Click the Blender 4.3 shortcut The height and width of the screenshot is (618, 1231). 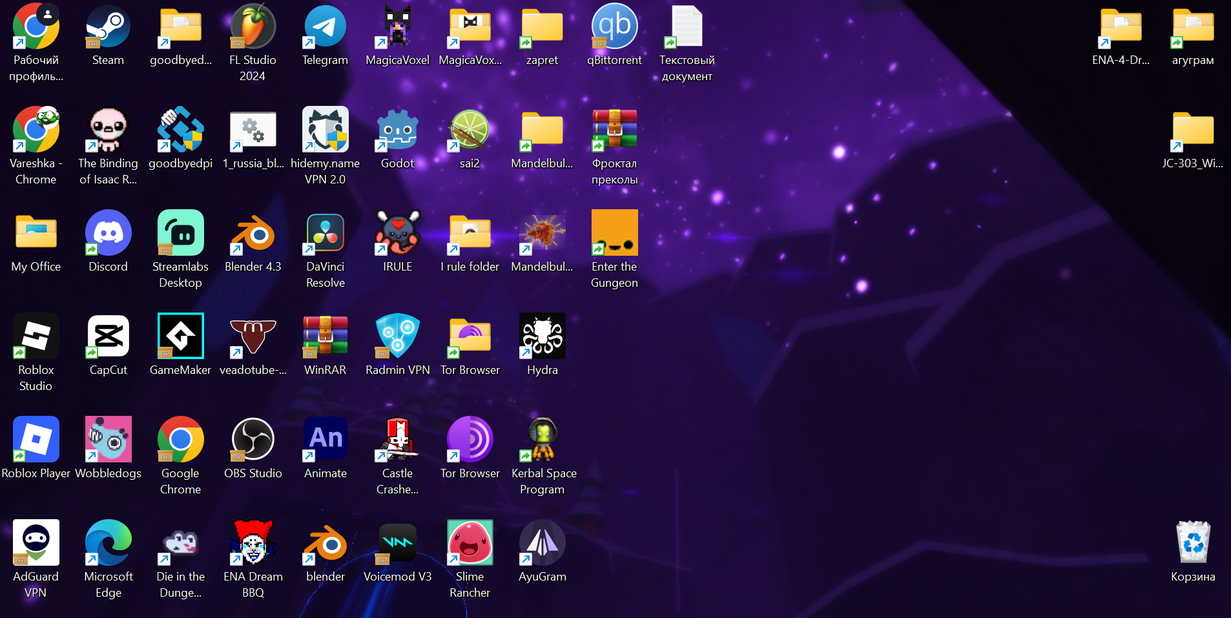coord(253,233)
